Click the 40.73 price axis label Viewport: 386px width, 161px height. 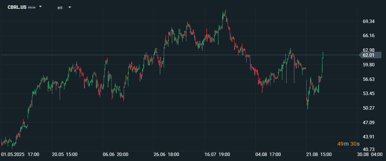tap(369, 149)
